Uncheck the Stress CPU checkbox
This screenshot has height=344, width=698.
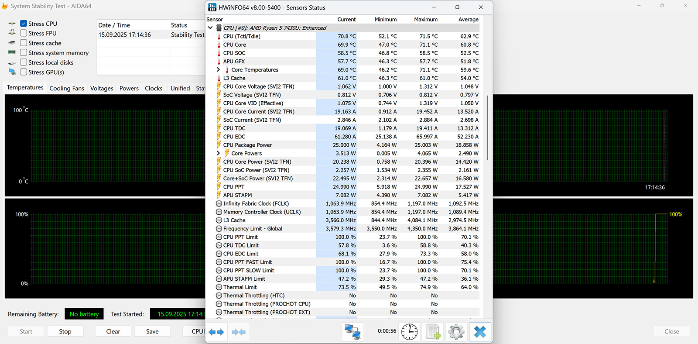(24, 24)
